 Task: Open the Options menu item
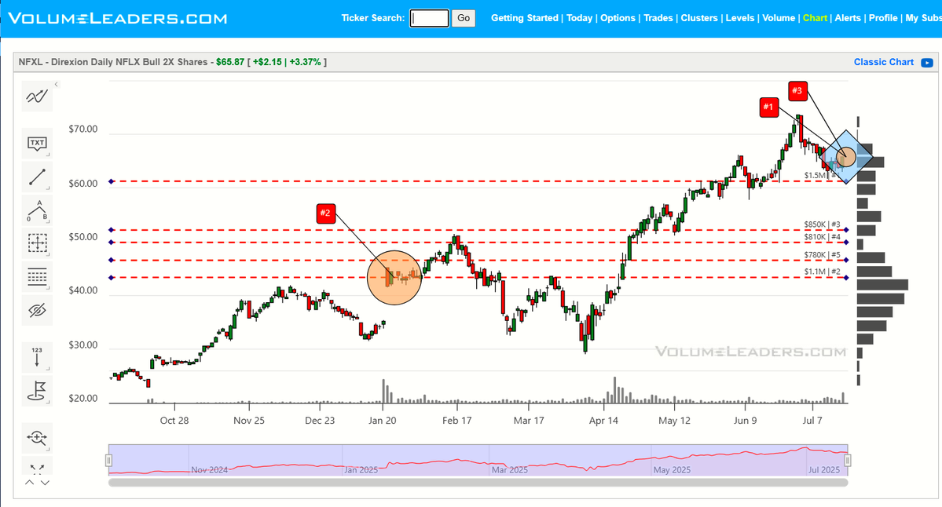click(x=618, y=18)
